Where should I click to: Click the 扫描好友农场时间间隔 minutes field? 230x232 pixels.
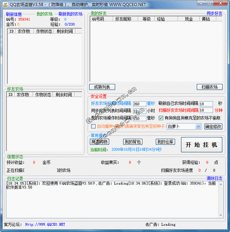pyautogui.click(x=206, y=110)
